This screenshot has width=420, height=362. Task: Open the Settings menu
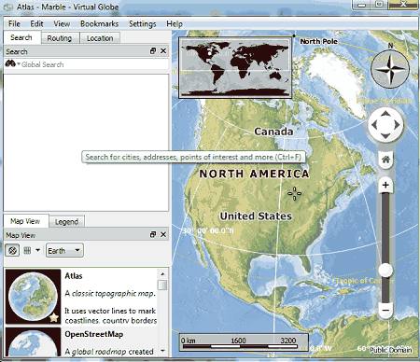tap(142, 24)
